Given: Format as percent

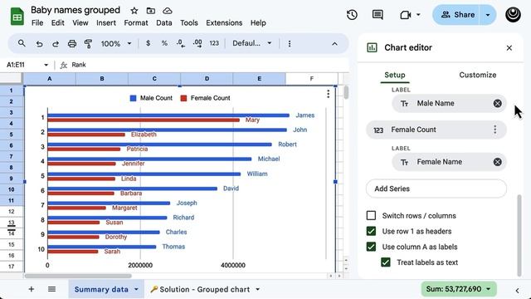Looking at the screenshot, I should tap(164, 43).
